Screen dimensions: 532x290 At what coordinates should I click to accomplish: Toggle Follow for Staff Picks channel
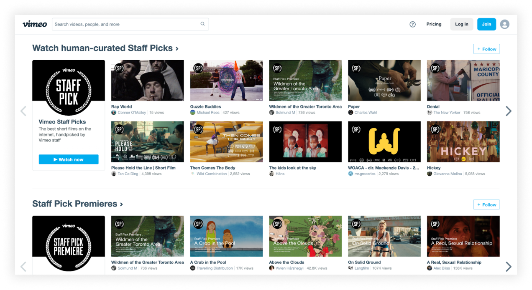coord(486,48)
